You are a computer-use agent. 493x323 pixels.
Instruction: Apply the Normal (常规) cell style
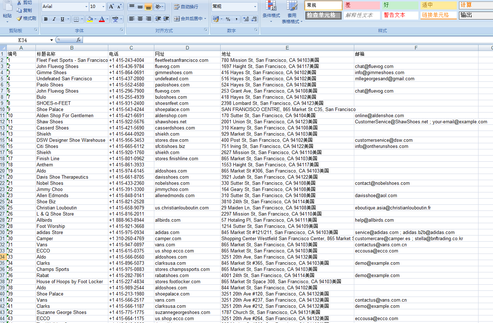point(323,5)
